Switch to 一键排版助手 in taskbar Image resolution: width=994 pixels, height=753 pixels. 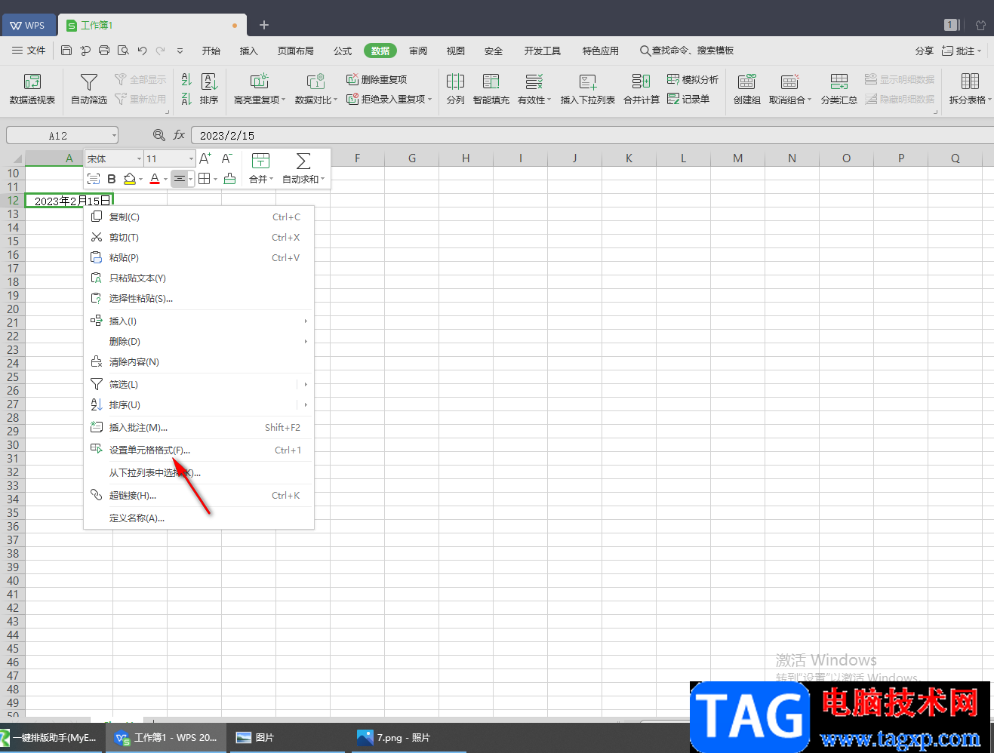coord(51,737)
